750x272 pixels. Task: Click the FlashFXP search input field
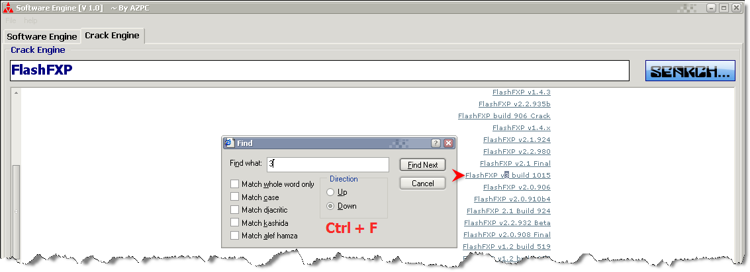tap(320, 71)
